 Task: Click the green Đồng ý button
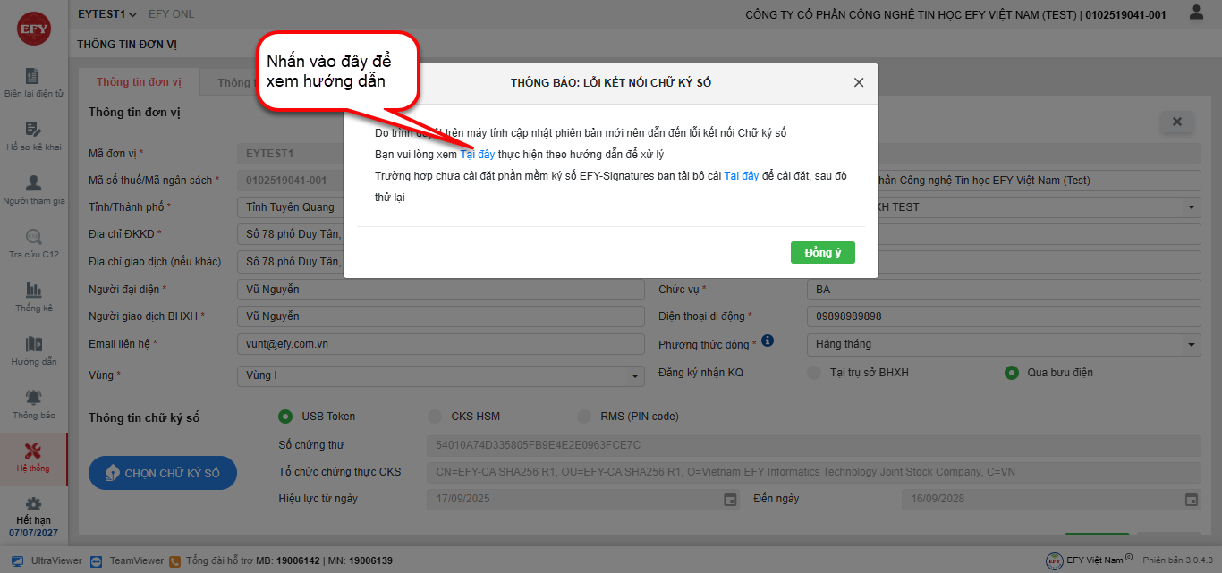(822, 253)
